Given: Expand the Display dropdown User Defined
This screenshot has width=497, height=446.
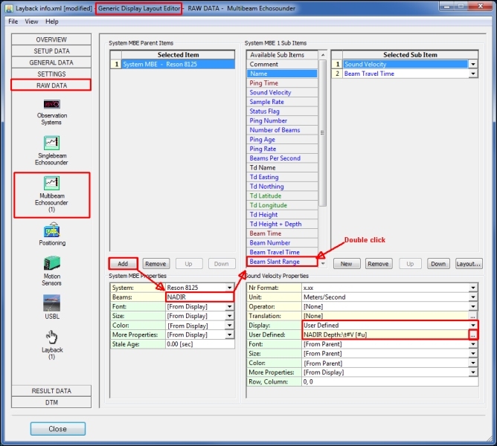Looking at the screenshot, I should tap(472, 326).
